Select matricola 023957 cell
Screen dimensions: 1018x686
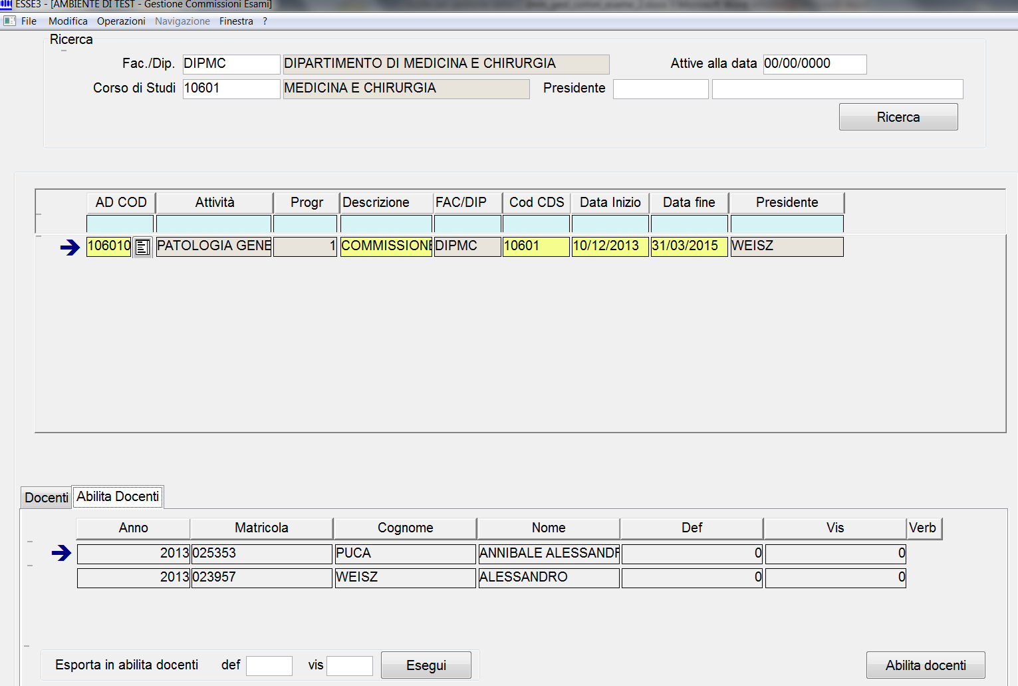point(262,578)
